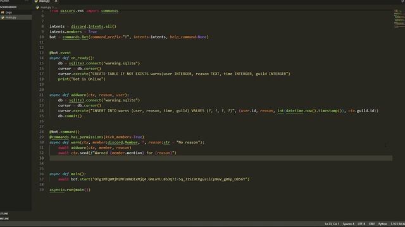The width and height of the screenshot is (405, 227).
Task: Click the CREATE TABLE SQL string
Action: tap(190, 74)
